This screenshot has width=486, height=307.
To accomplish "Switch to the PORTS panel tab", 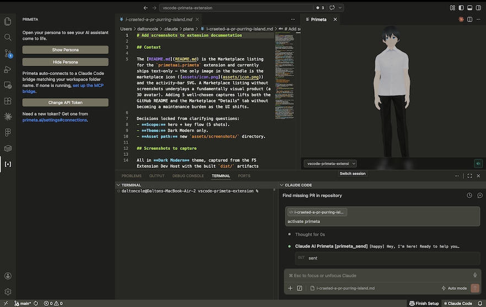I will 244,176.
